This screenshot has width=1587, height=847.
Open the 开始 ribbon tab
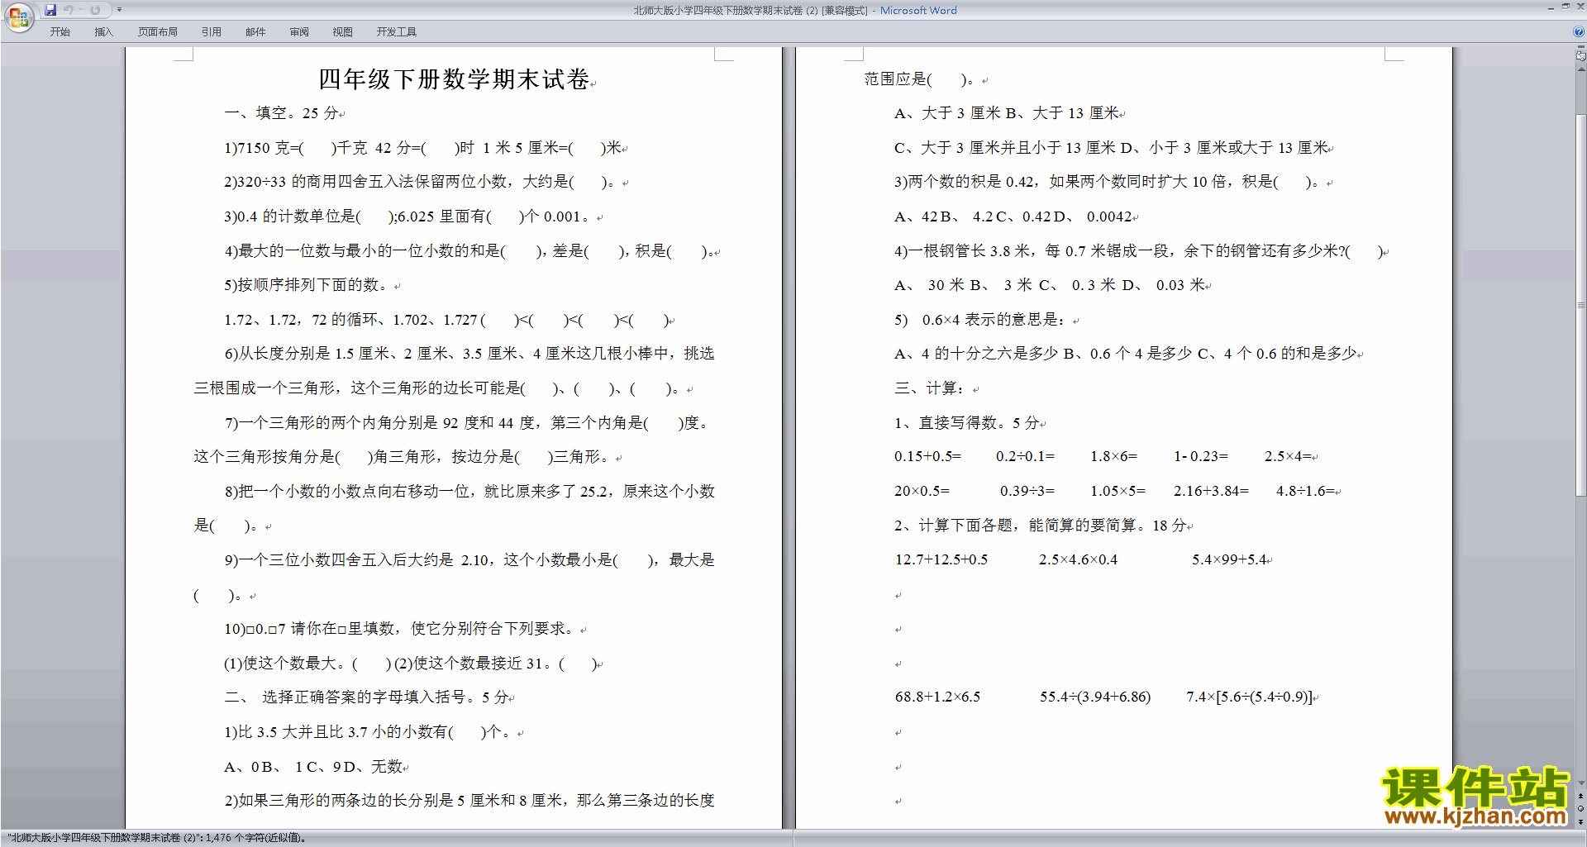(60, 32)
